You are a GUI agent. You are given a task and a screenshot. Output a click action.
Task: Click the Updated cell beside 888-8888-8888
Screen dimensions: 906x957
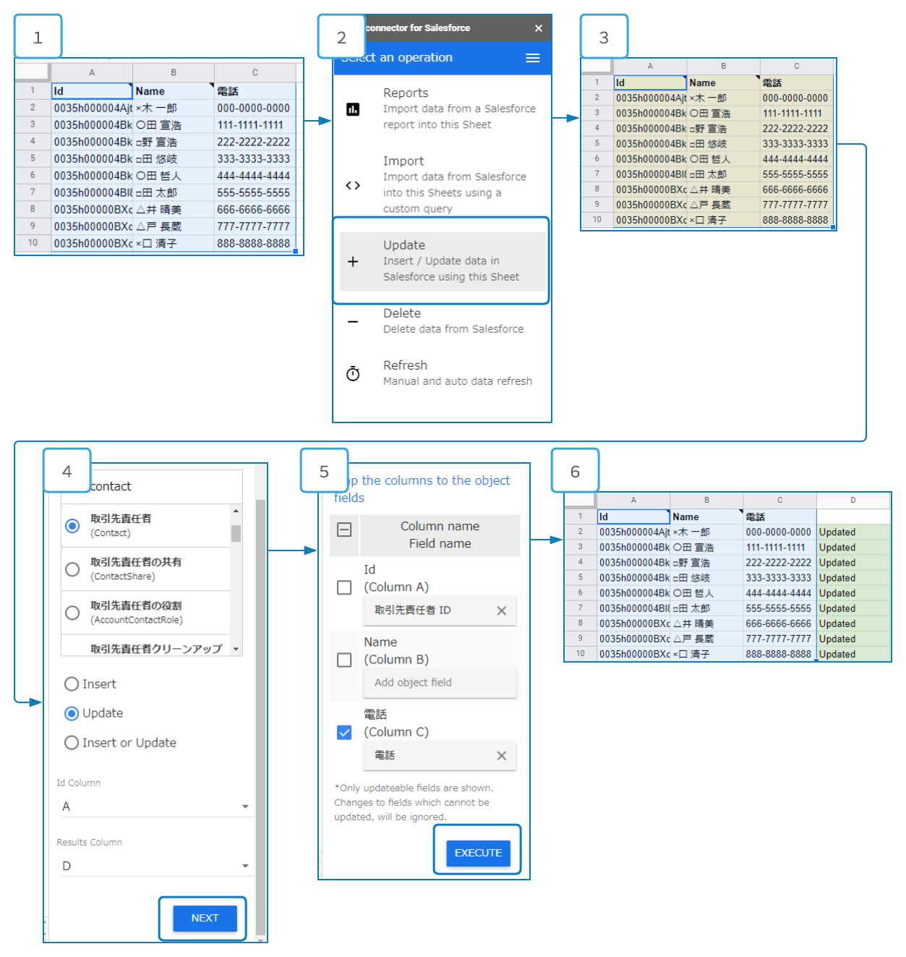coord(853,654)
